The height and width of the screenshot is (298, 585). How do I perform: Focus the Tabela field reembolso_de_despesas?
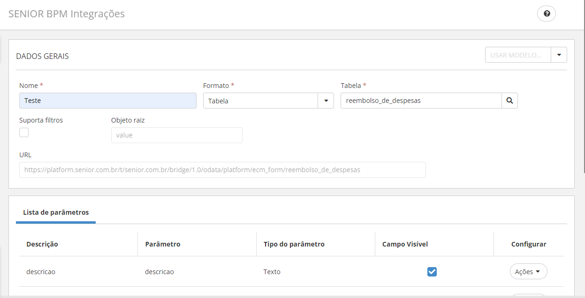coord(421,101)
